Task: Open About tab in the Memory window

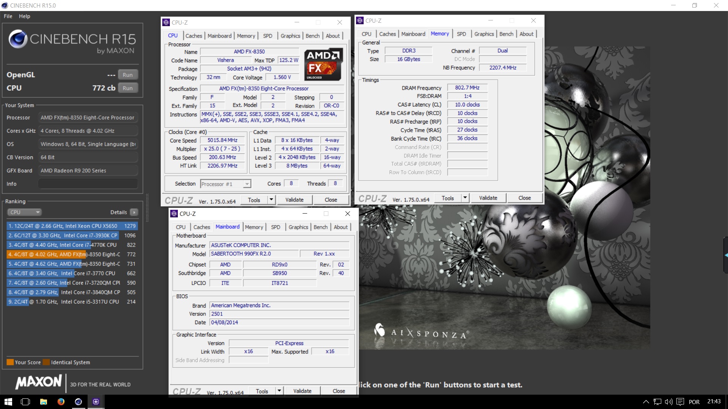Action: tap(526, 34)
